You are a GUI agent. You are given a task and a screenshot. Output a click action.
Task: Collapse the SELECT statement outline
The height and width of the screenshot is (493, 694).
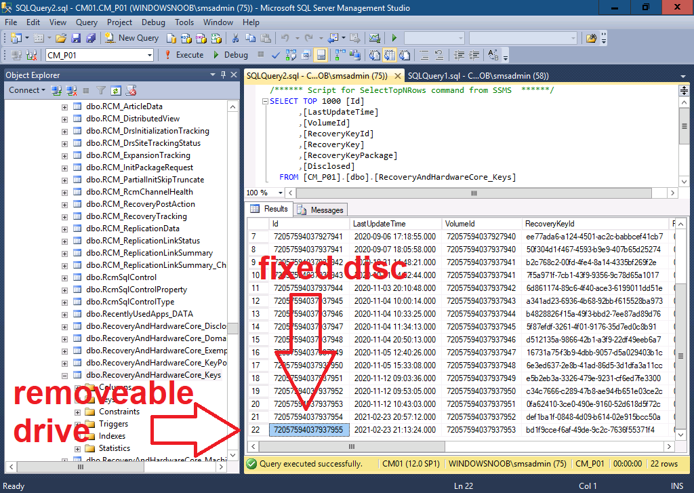265,101
